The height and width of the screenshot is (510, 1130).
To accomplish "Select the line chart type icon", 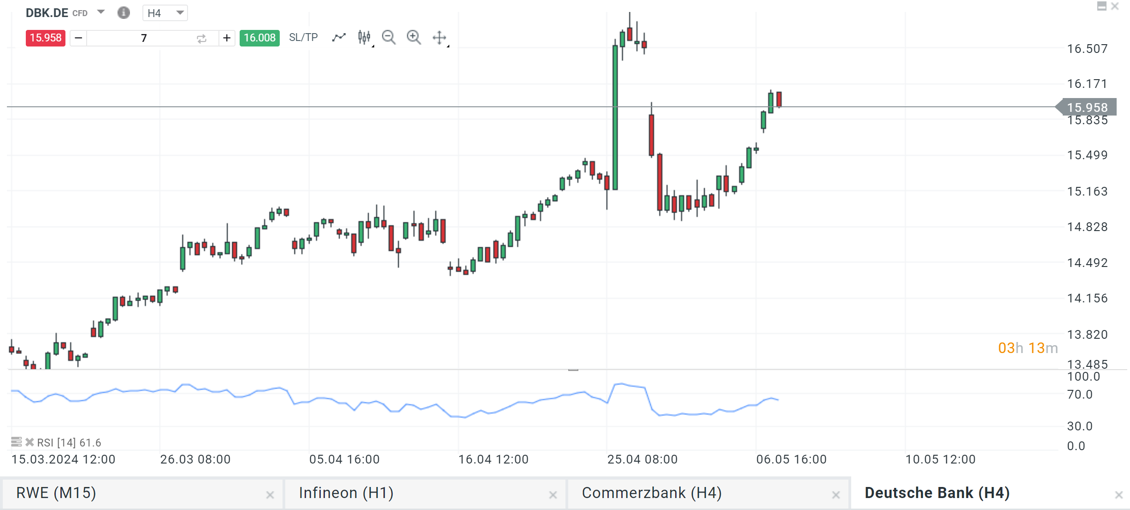I will click(x=339, y=37).
